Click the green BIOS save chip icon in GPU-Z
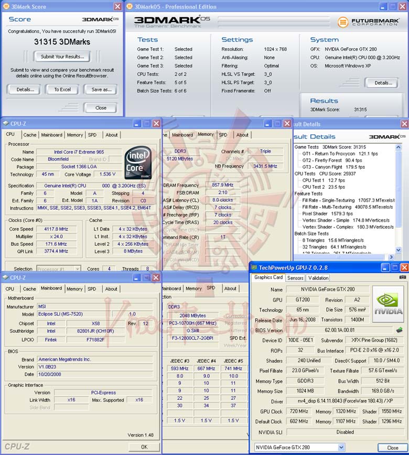Viewport: 409px width, 455px height. click(400, 330)
